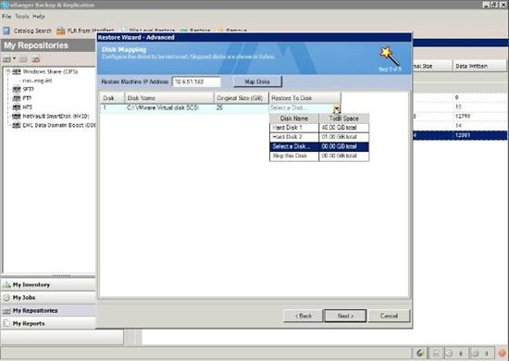Image resolution: width=509 pixels, height=361 pixels.
Task: Click the Data Written column header
Action: click(x=479, y=66)
